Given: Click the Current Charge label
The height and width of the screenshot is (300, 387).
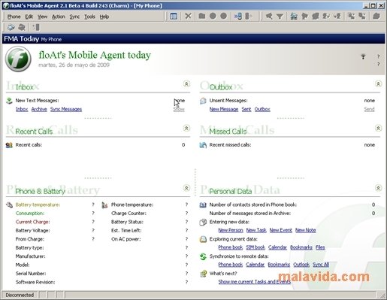Looking at the screenshot, I should [x=33, y=222].
